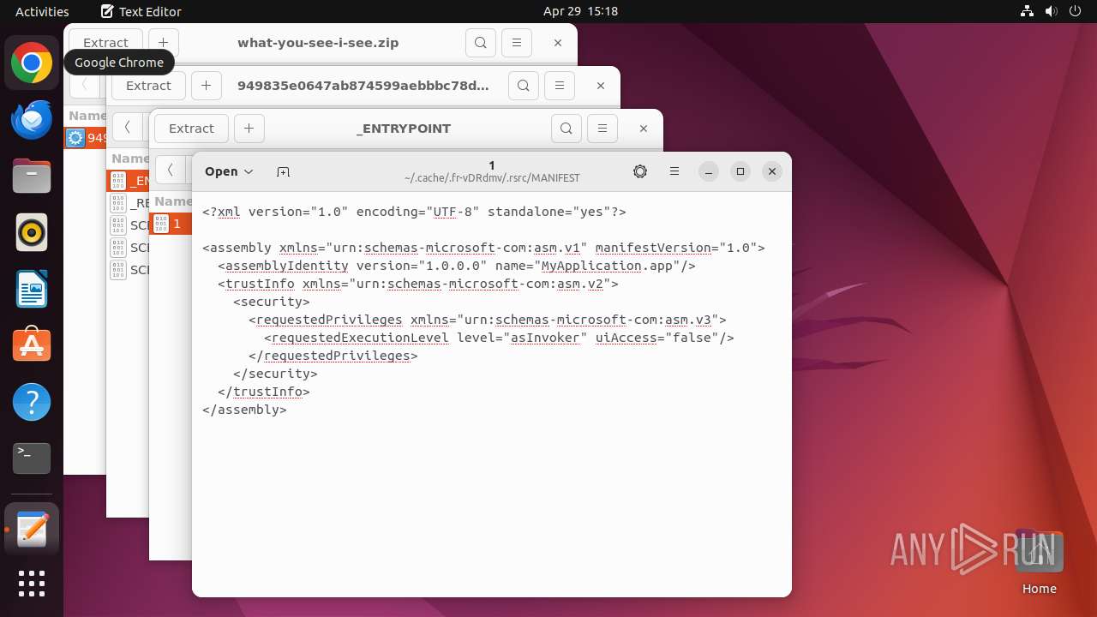Image resolution: width=1097 pixels, height=617 pixels.
Task: Search in the 949835e0647 archive window
Action: coord(523,86)
